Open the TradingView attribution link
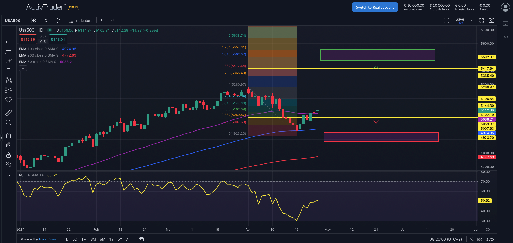The image size is (513, 243). 47,239
